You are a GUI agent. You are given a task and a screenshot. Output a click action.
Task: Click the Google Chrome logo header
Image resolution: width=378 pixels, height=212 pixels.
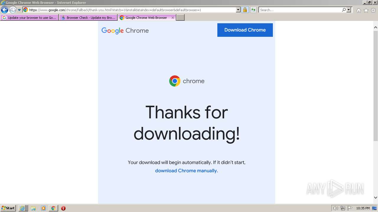pos(125,31)
